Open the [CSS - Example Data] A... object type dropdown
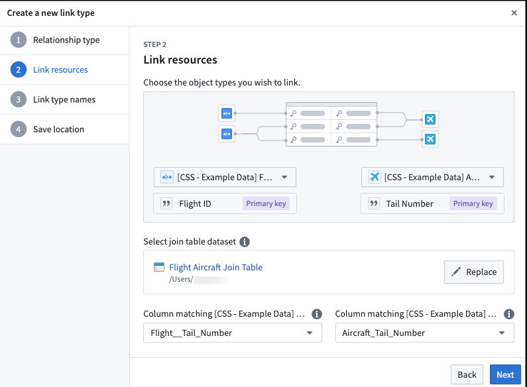527x387 pixels. (432, 177)
